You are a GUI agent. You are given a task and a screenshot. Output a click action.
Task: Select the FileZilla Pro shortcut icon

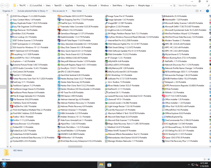(x=11, y=107)
